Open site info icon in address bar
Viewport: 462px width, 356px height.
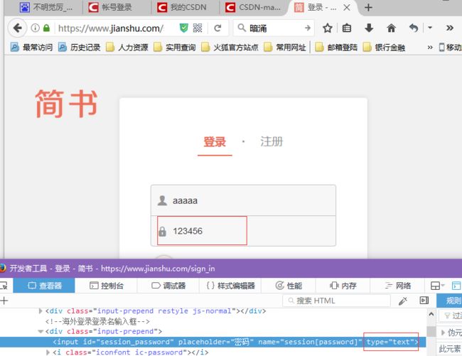(x=35, y=28)
